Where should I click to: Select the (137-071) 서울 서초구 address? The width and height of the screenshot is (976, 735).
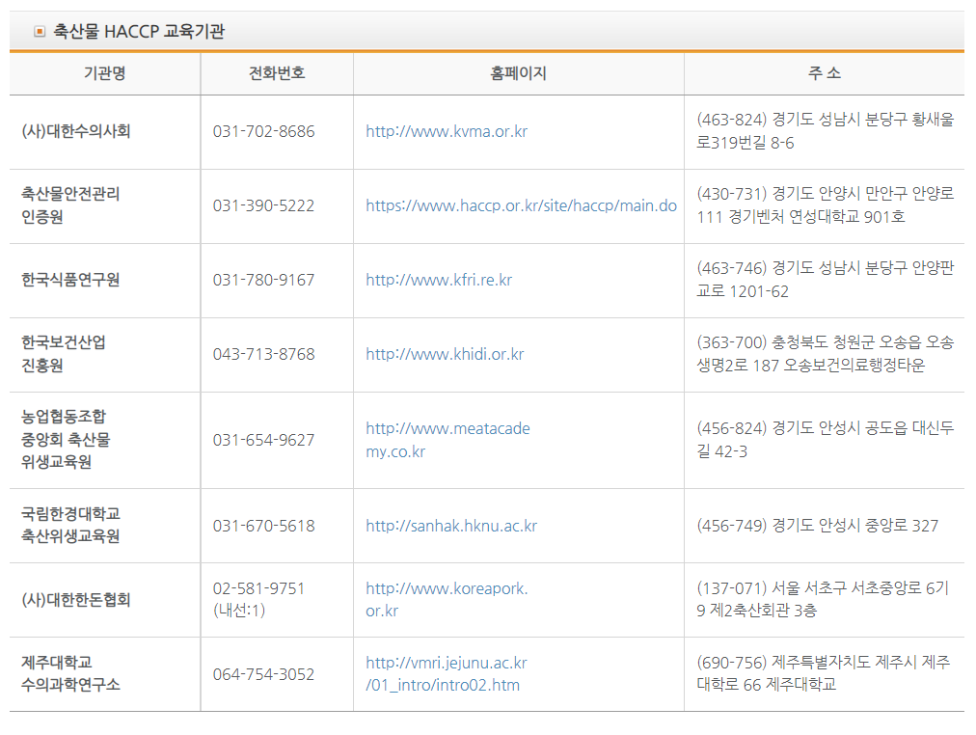coord(823,599)
